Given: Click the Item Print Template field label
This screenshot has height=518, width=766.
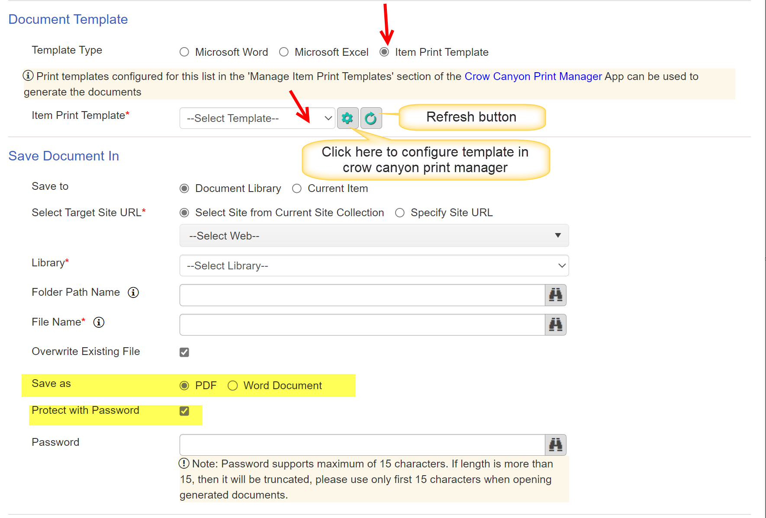Looking at the screenshot, I should point(80,115).
